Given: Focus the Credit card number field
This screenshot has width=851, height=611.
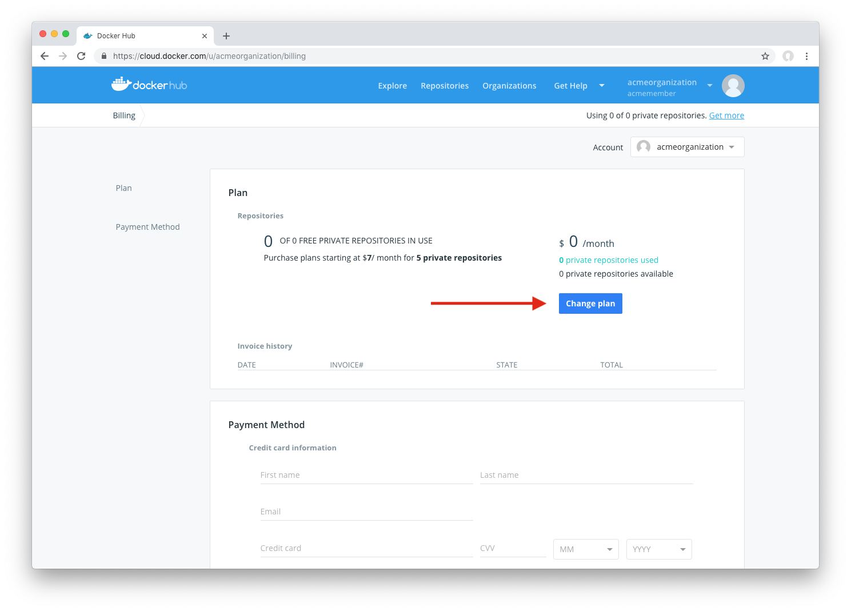Looking at the screenshot, I should click(x=366, y=548).
